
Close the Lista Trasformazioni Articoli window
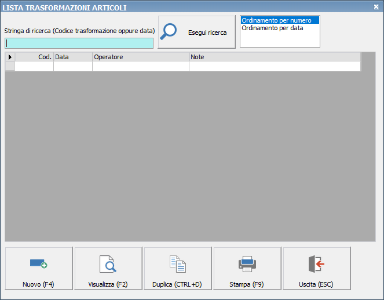click(x=376, y=7)
